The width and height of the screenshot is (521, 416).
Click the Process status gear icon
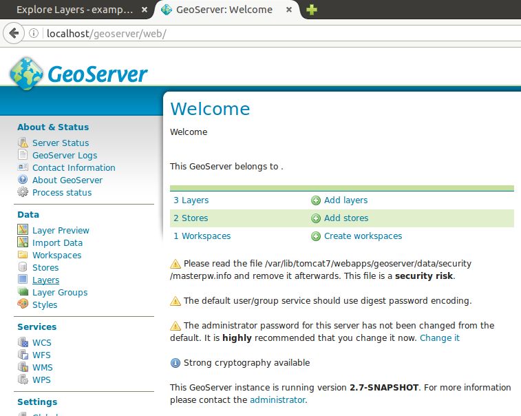click(x=23, y=192)
